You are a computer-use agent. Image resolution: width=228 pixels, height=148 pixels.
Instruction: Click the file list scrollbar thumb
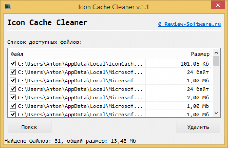click(x=216, y=61)
